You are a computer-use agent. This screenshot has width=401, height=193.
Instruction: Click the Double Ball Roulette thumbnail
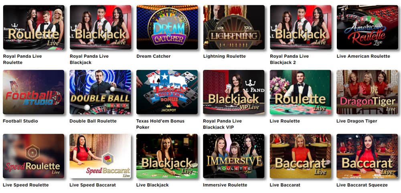[x=100, y=92]
